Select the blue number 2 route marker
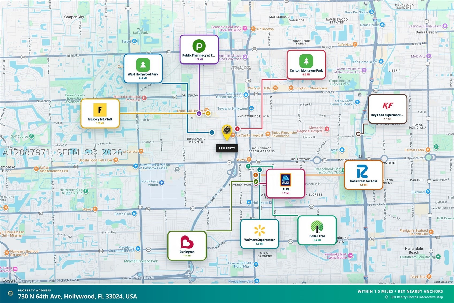The width and height of the screenshot is (454, 303). [212, 133]
